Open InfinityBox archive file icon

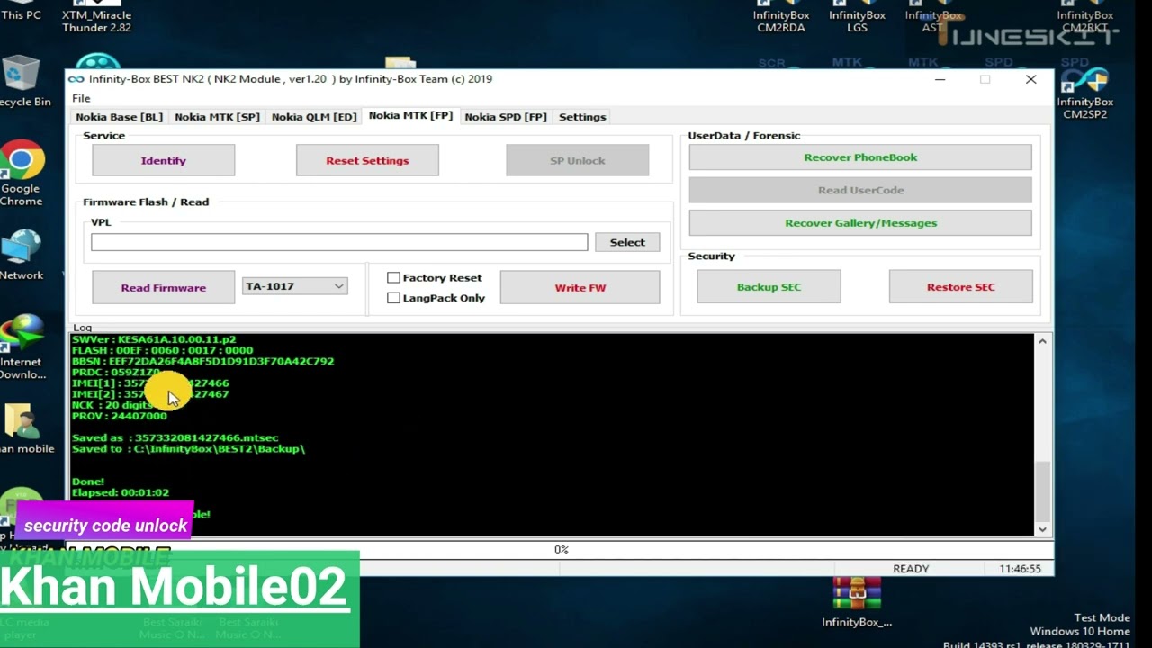click(x=857, y=601)
